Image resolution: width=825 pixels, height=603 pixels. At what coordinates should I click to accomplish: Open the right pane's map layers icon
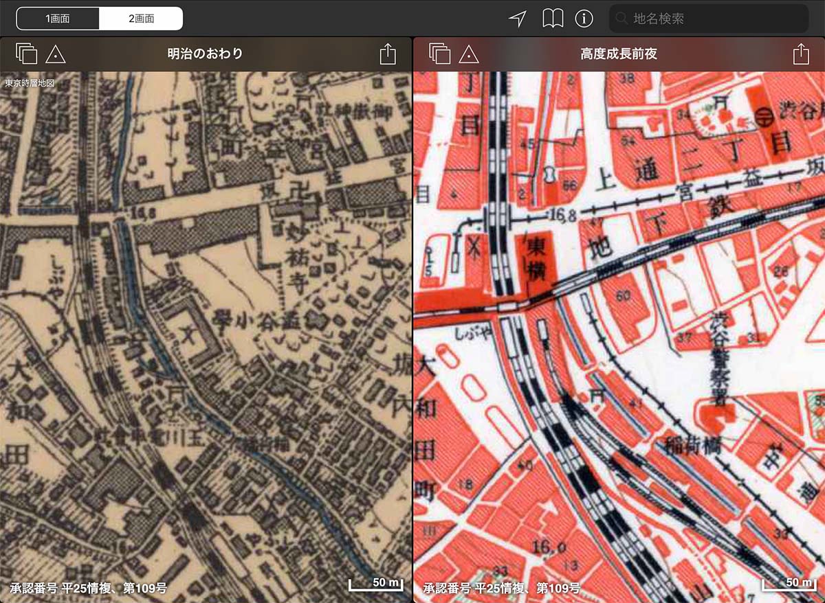click(439, 54)
